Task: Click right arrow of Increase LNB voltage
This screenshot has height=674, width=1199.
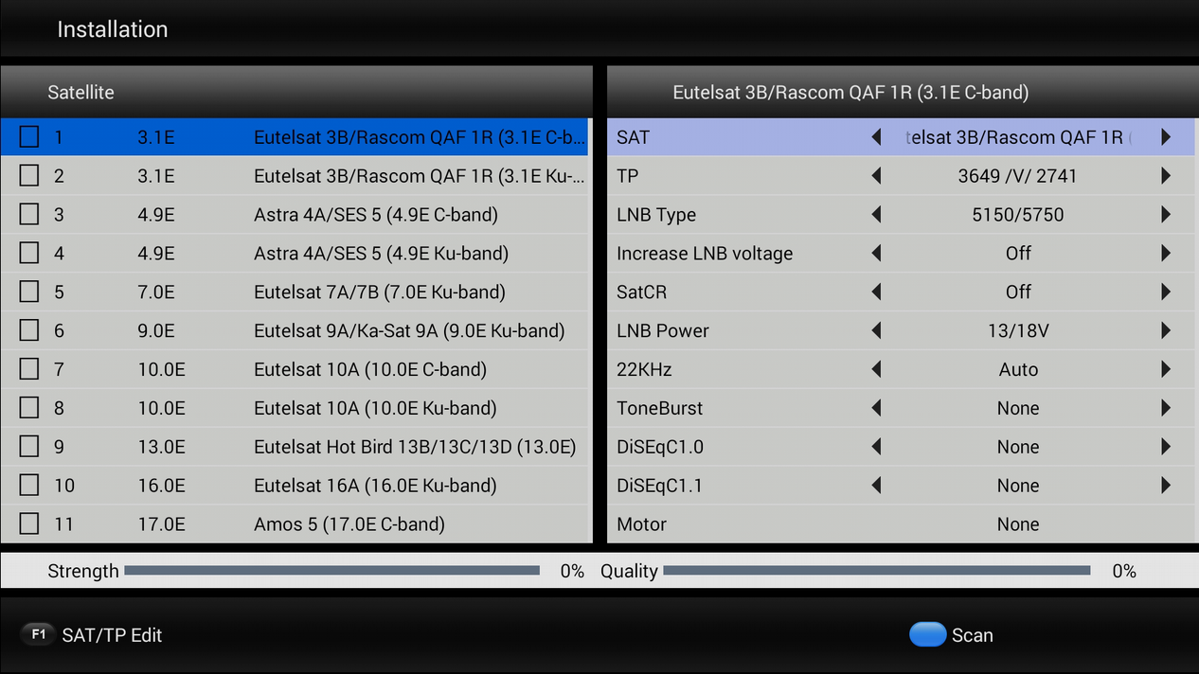Action: pos(1166,254)
